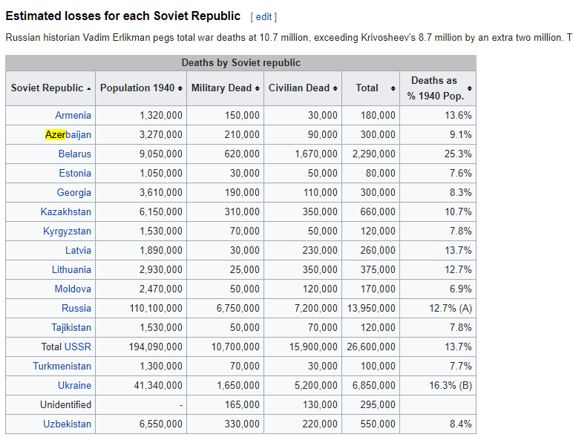Click the Civilian Dead header text
The image size is (573, 440).
(299, 88)
